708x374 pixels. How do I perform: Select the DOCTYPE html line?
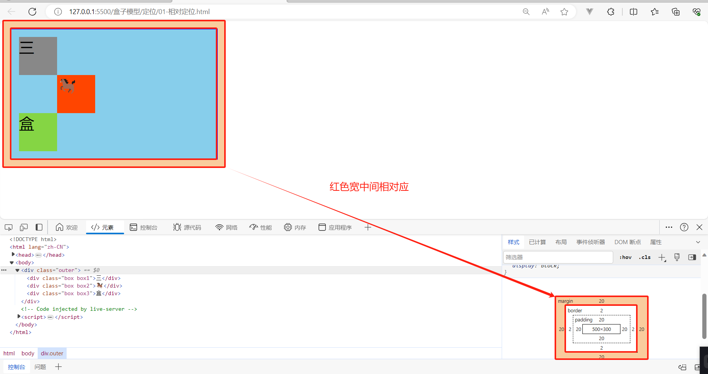point(33,239)
